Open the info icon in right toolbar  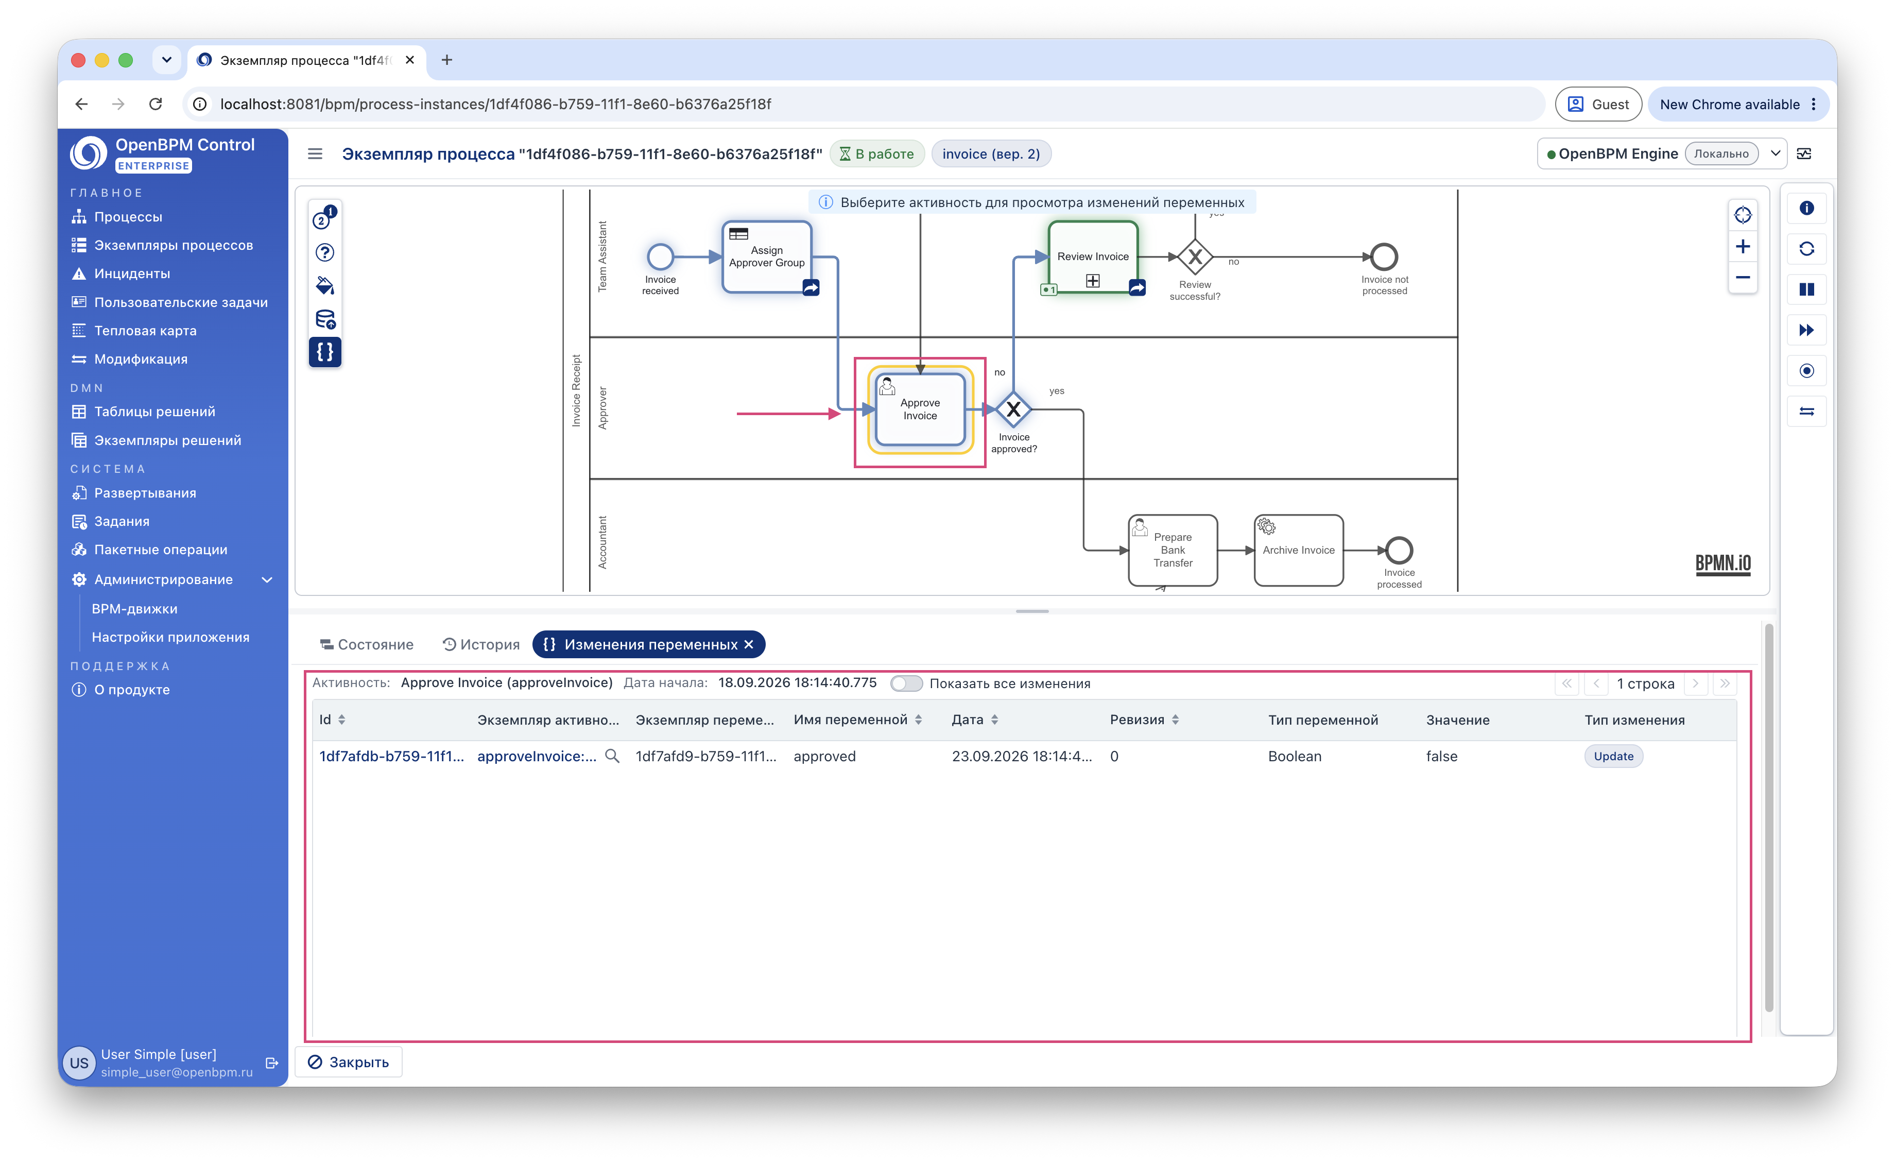pyautogui.click(x=1806, y=208)
